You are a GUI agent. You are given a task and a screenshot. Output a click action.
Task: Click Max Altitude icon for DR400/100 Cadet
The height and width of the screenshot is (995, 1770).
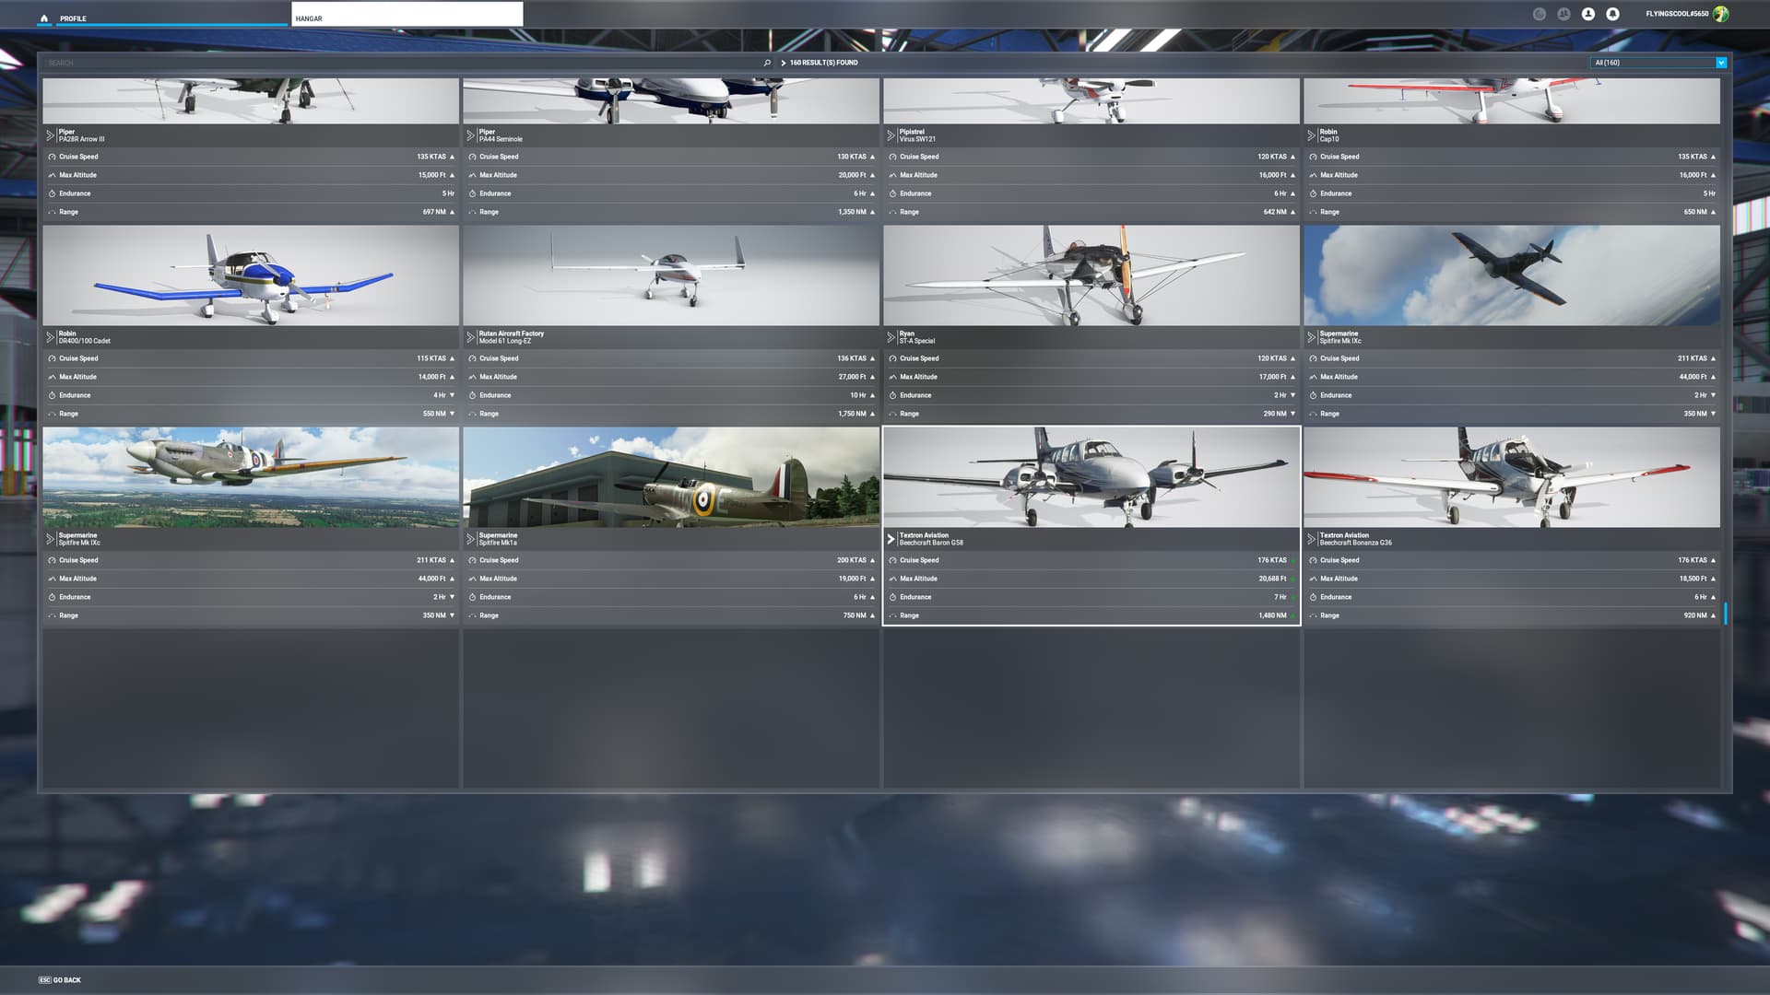click(52, 377)
